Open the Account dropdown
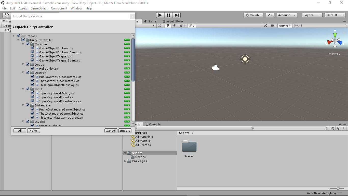 click(x=287, y=15)
